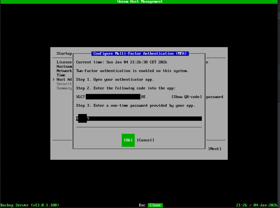This screenshot has height=208, width=280.
Task: Click the Next button in the wizard
Action: (x=215, y=149)
